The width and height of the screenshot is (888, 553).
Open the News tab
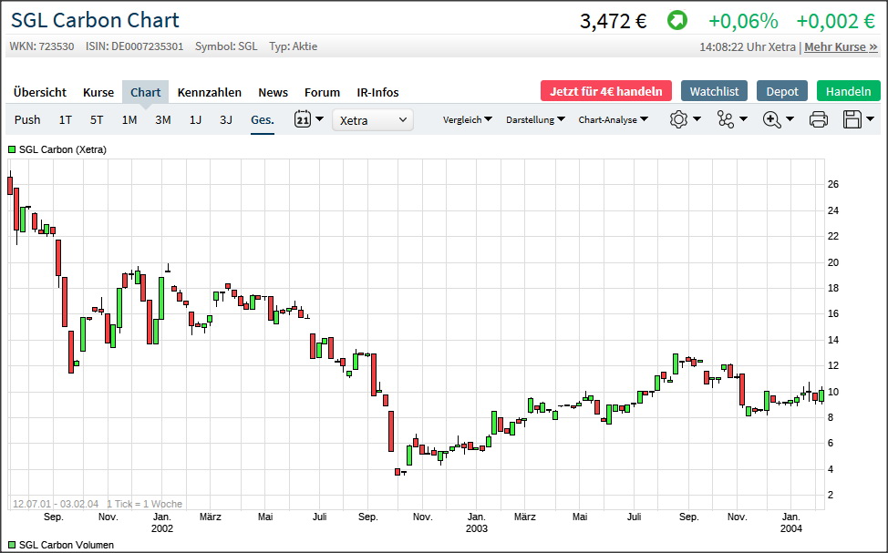[273, 92]
